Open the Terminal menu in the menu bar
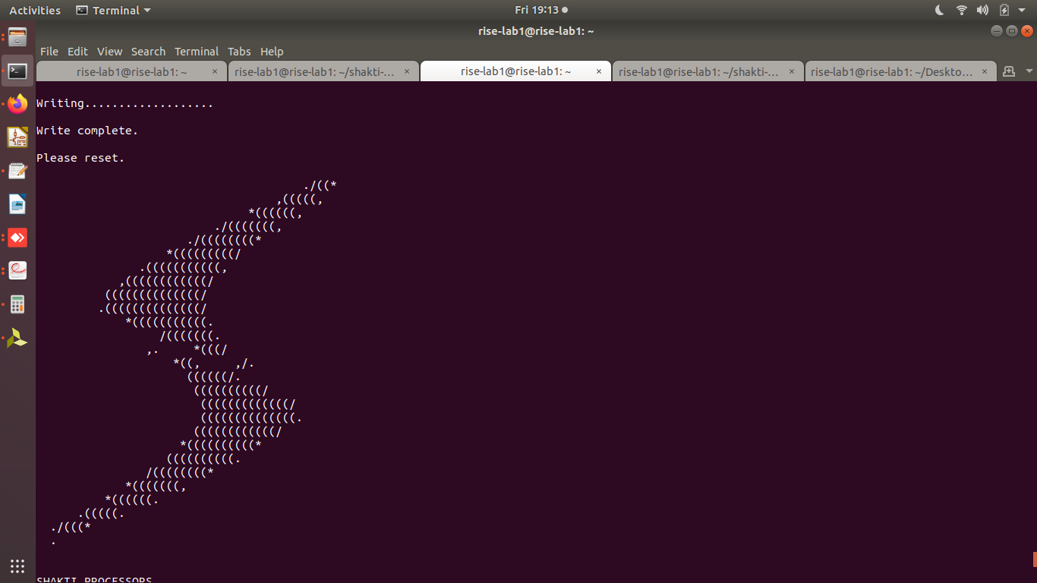This screenshot has width=1037, height=583. pyautogui.click(x=197, y=52)
